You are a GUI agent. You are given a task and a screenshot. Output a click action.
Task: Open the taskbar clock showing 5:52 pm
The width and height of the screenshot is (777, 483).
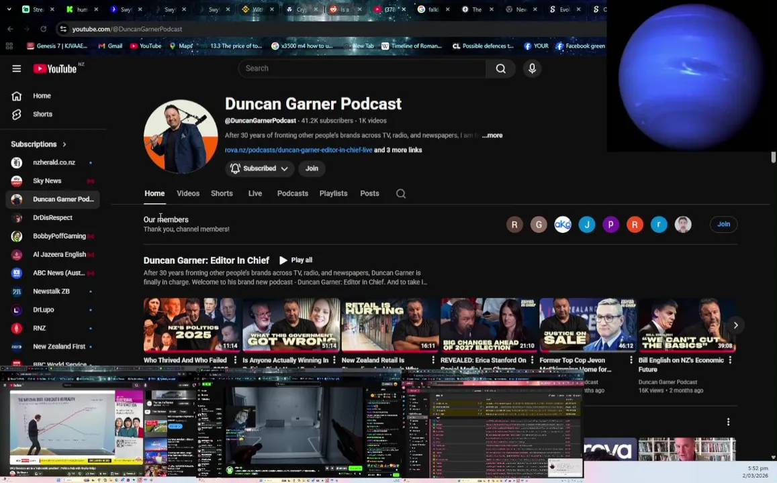(x=756, y=472)
